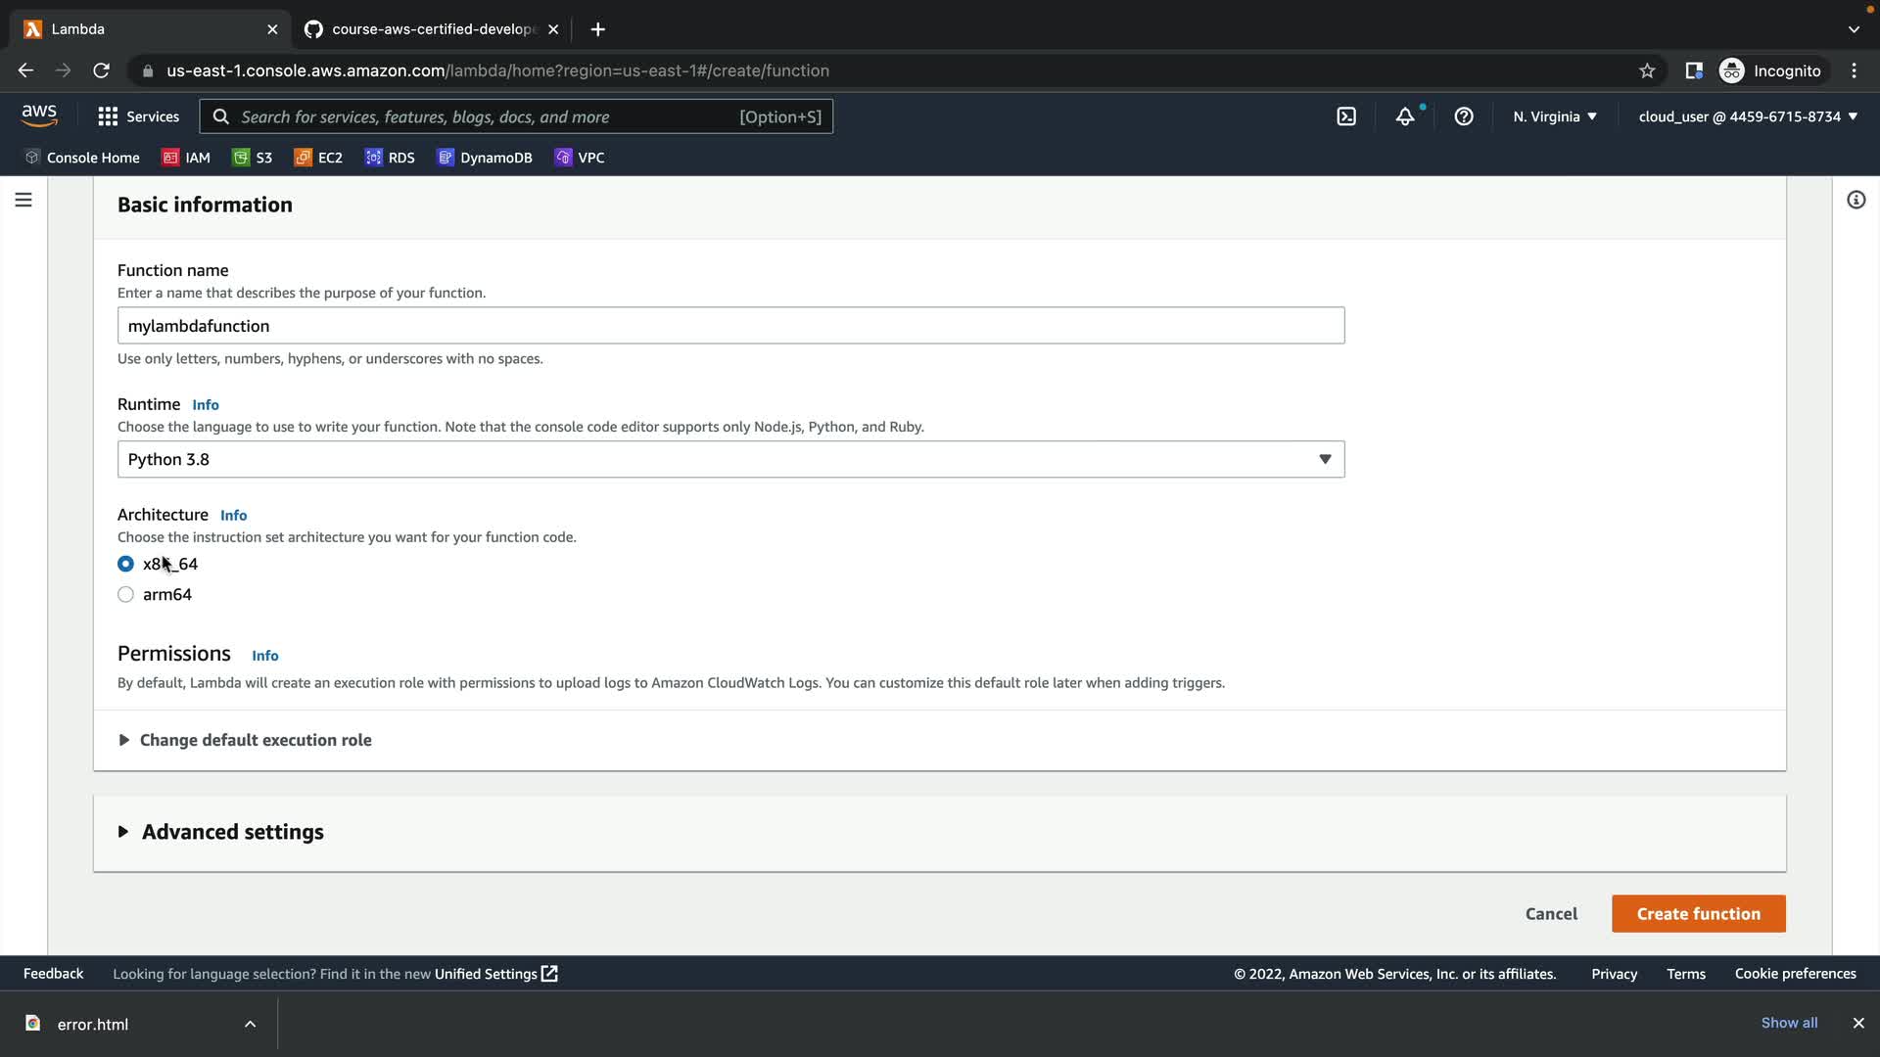1880x1057 pixels.
Task: Open the info panel circle icon
Action: (1856, 200)
